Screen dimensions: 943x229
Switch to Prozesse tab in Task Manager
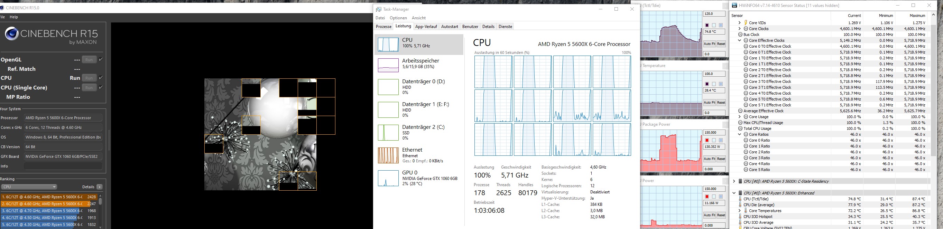pyautogui.click(x=383, y=27)
